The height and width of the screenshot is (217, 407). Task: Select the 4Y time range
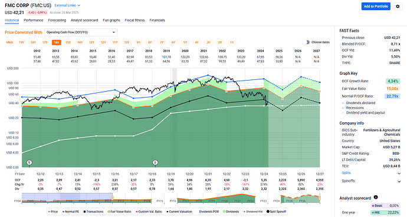[196, 42]
